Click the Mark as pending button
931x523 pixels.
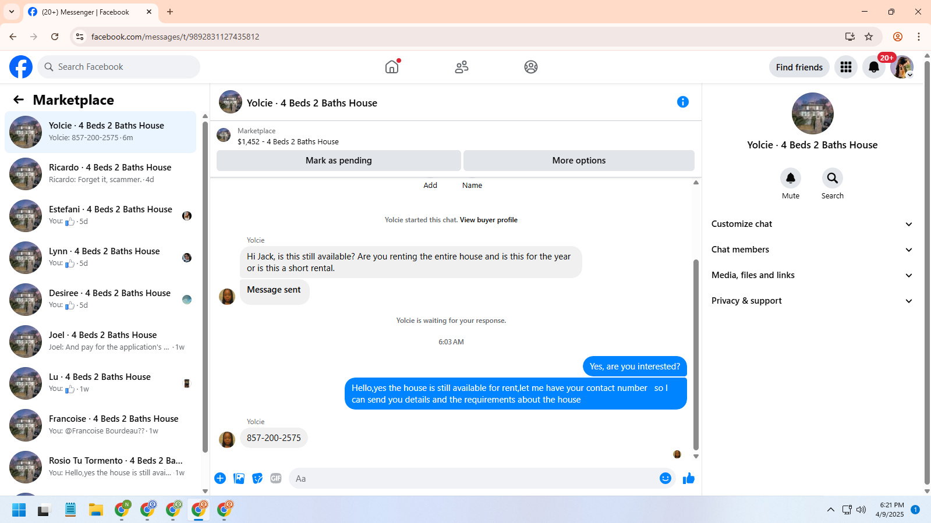[x=339, y=161]
